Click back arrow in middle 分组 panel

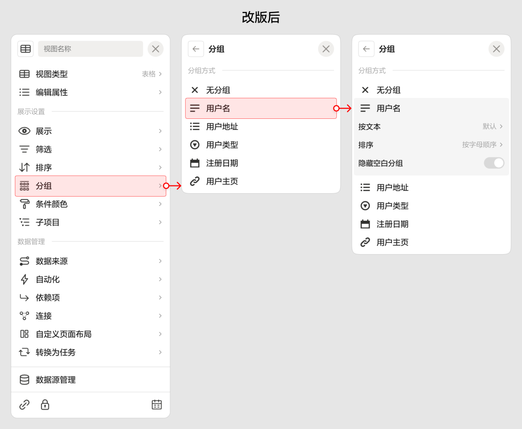[196, 49]
